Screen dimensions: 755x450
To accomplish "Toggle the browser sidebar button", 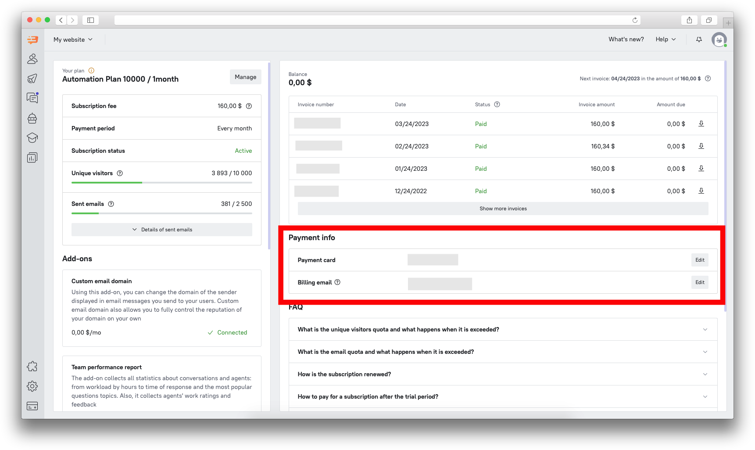I will [x=90, y=20].
